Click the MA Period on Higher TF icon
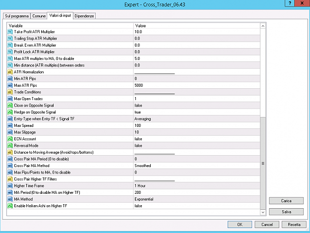The width and height of the screenshot is (310, 233). (10, 192)
